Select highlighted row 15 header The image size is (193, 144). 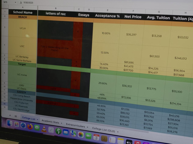coord(5,104)
